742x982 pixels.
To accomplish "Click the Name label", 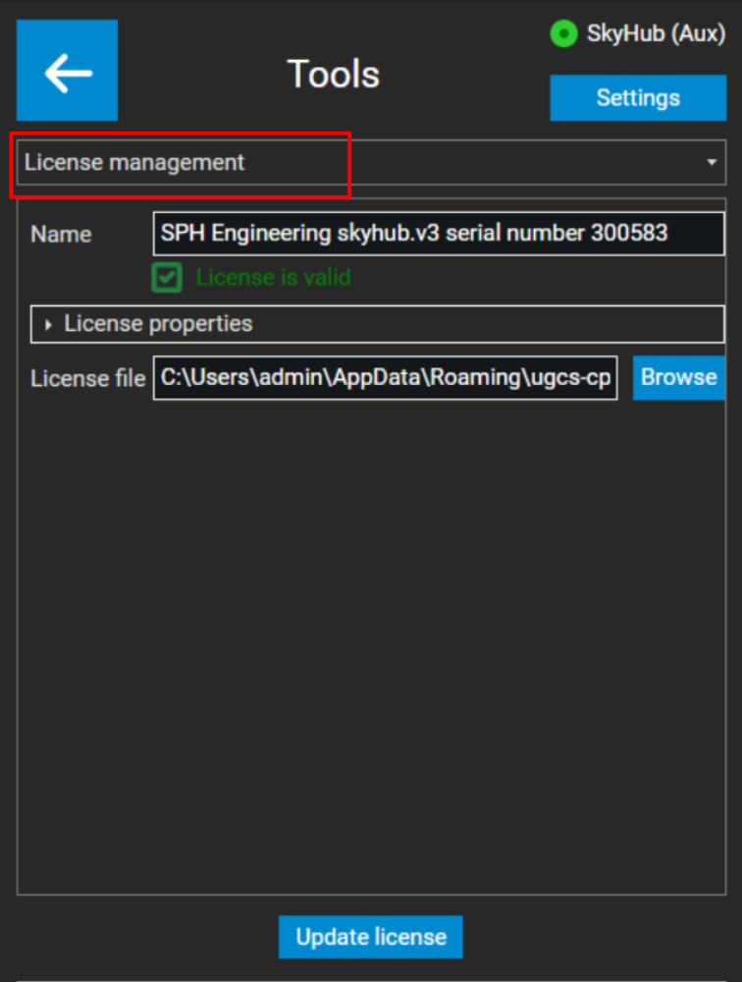I will 62,235.
